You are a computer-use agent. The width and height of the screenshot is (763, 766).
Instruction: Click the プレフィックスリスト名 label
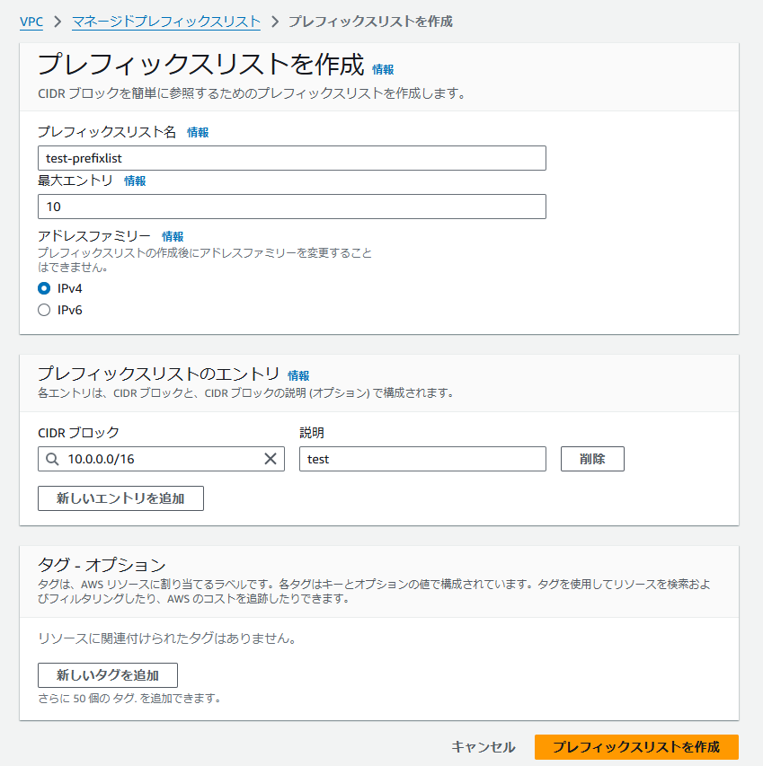pyautogui.click(x=107, y=132)
